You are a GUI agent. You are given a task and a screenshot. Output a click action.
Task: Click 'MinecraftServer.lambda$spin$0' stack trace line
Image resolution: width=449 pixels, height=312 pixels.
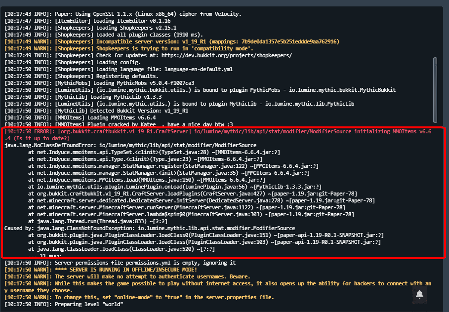(x=191, y=214)
